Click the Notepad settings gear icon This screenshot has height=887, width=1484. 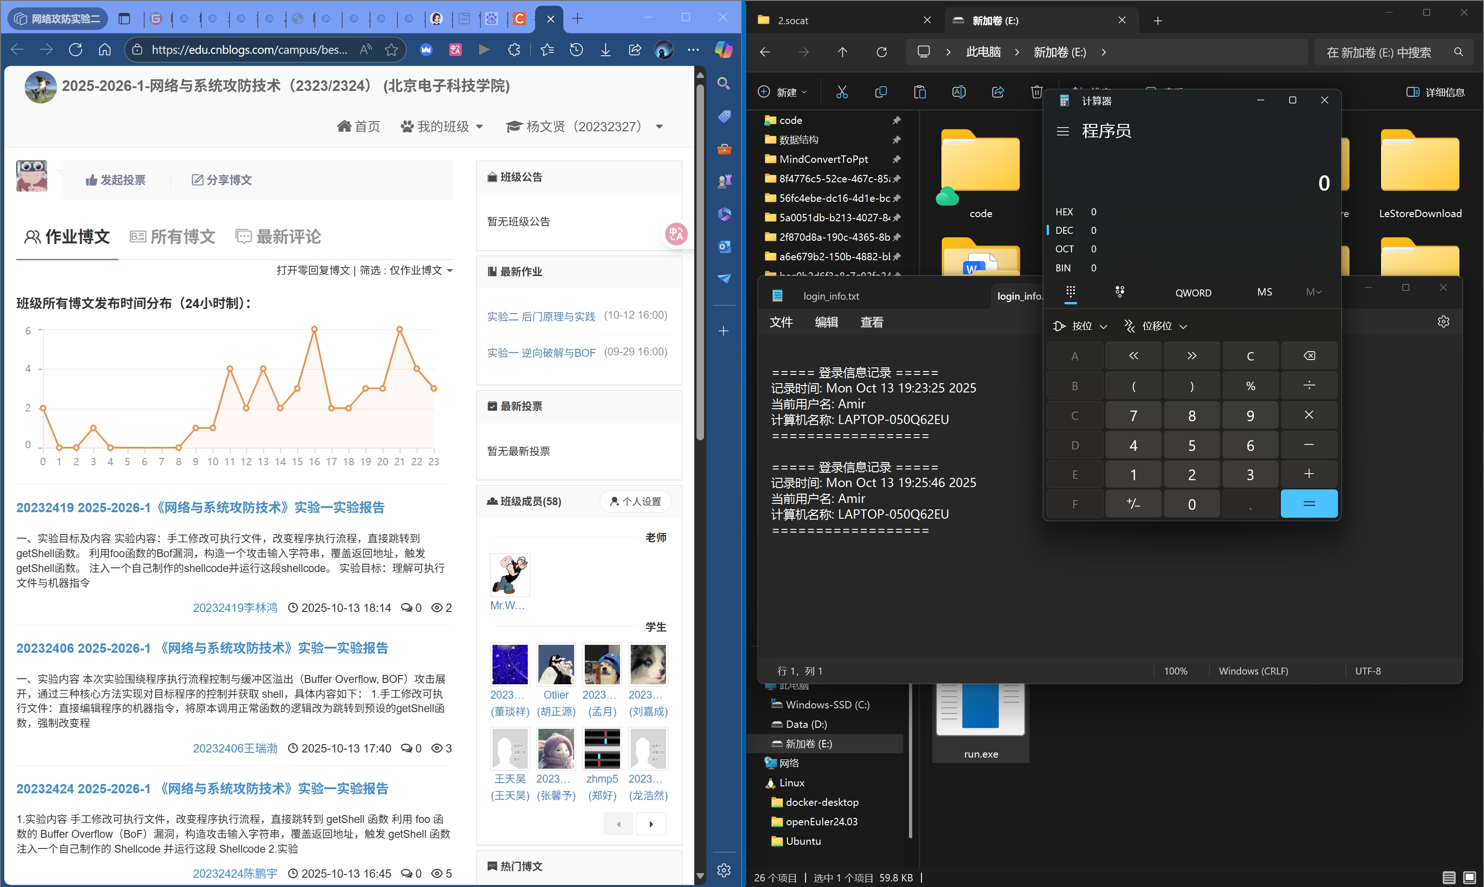point(1443,322)
